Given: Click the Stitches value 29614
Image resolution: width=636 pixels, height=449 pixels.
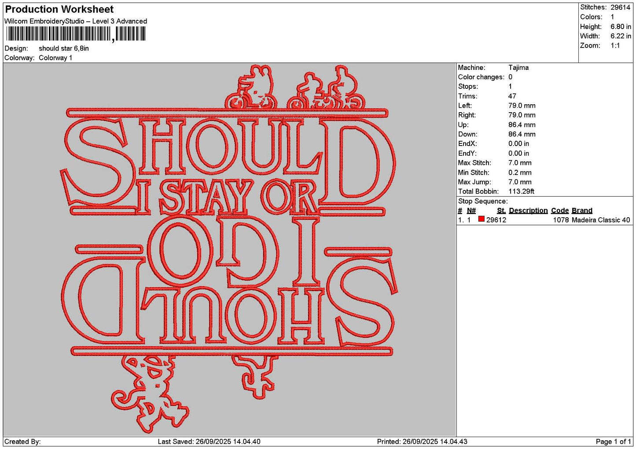Looking at the screenshot, I should 621,7.
